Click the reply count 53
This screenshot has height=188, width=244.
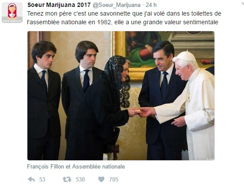(42, 179)
